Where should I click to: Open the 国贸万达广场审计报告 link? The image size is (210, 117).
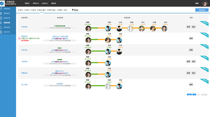60,37
